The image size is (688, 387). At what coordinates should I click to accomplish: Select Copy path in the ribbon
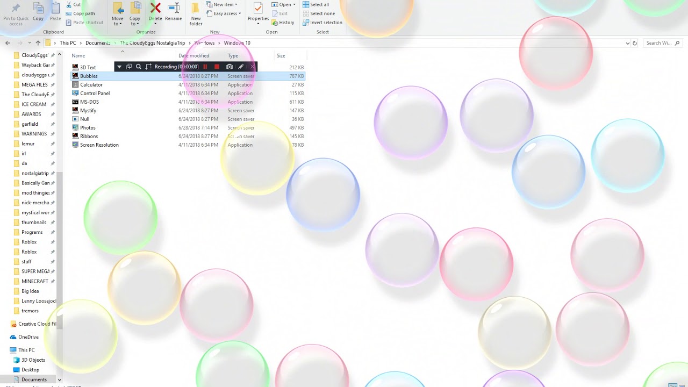click(x=80, y=13)
